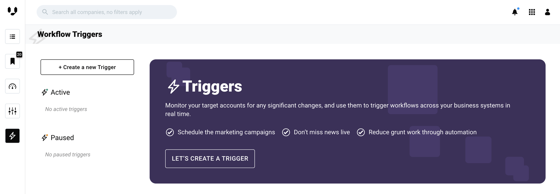Image resolution: width=560 pixels, height=194 pixels.
Task: Select the Paused triggers section heading
Action: (x=62, y=138)
